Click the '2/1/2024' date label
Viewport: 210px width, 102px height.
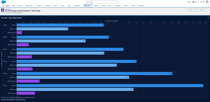click(x=5, y=37)
